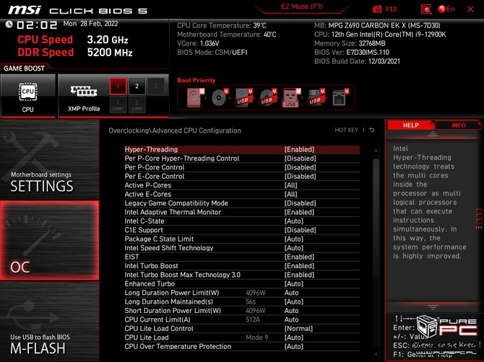Select the USB key boot device icon
This screenshot has width=484, height=362.
291,97
